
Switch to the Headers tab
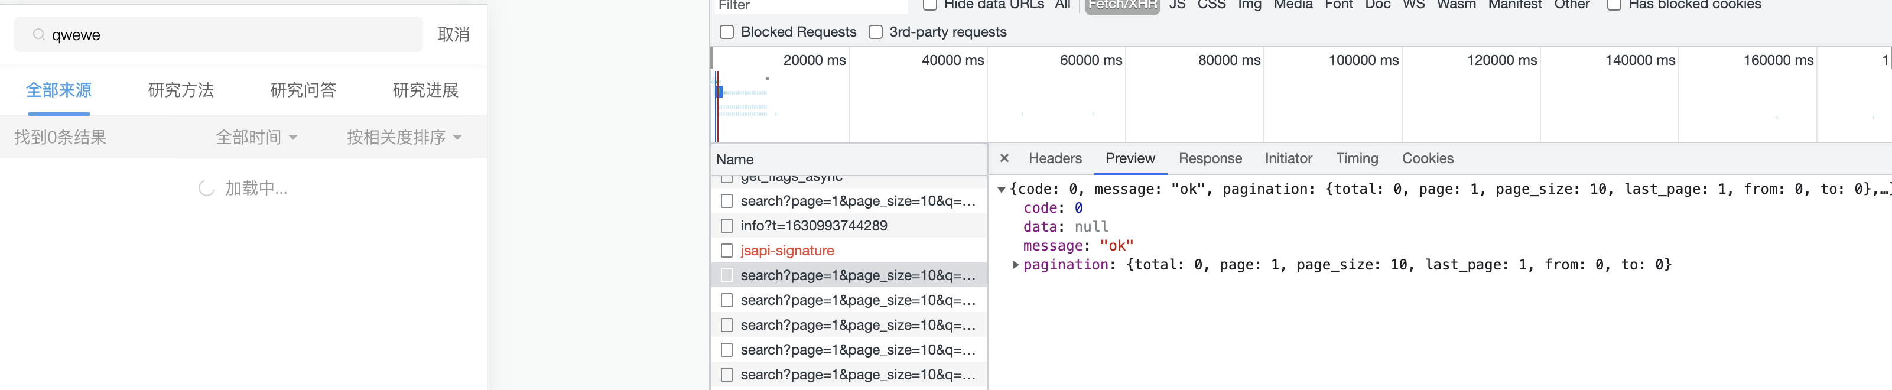coord(1055,158)
